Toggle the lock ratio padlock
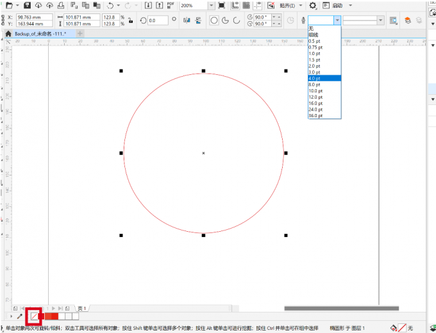Viewport: 436px width, 333px height. (131, 20)
